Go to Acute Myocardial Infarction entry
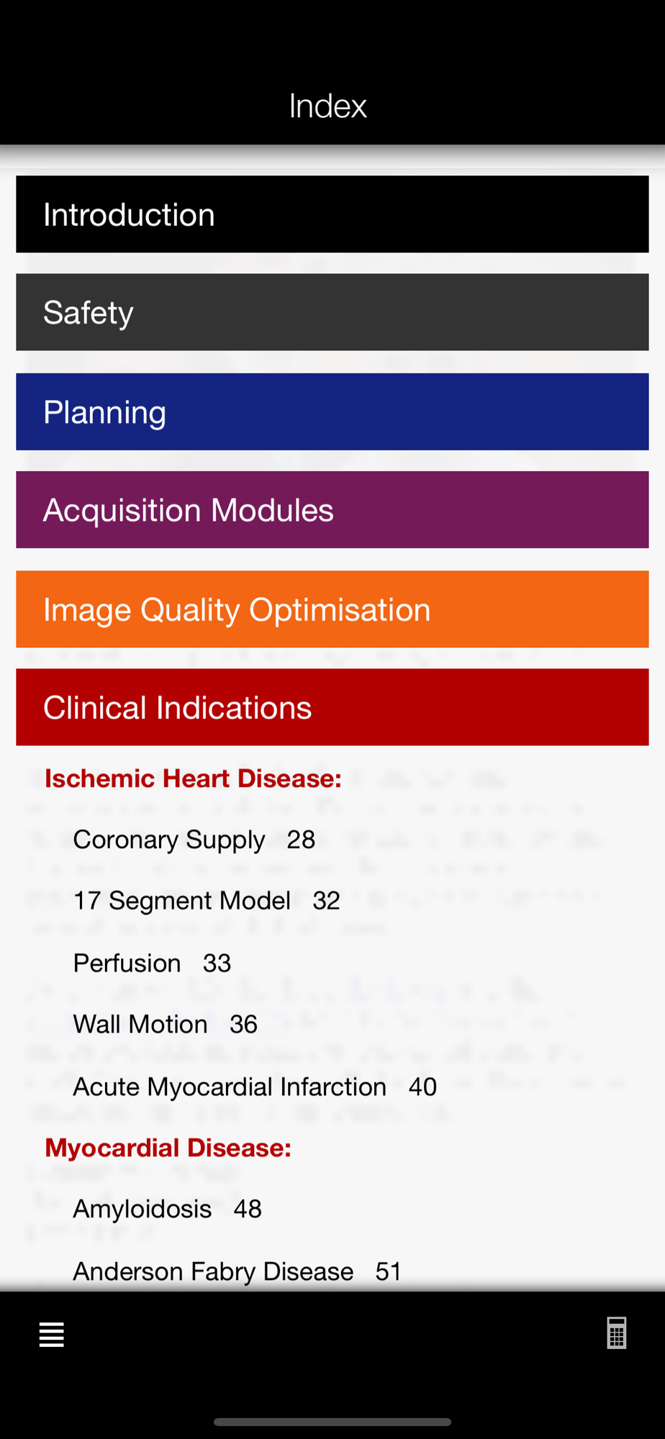The height and width of the screenshot is (1439, 665). point(255,1086)
